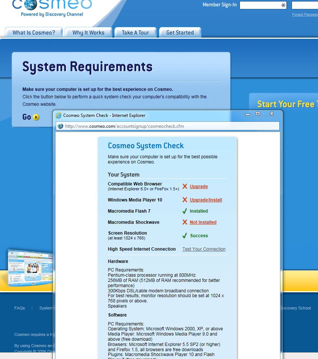Maximize the Cosmeo System Check window
Viewport: 318px width, 359px height.
tap(258, 114)
